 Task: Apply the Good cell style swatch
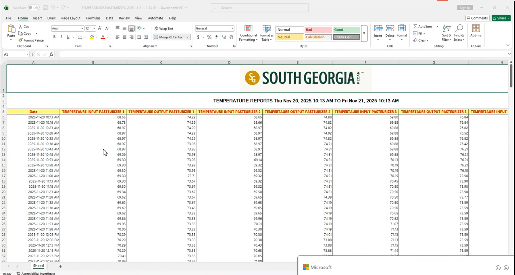click(x=346, y=30)
